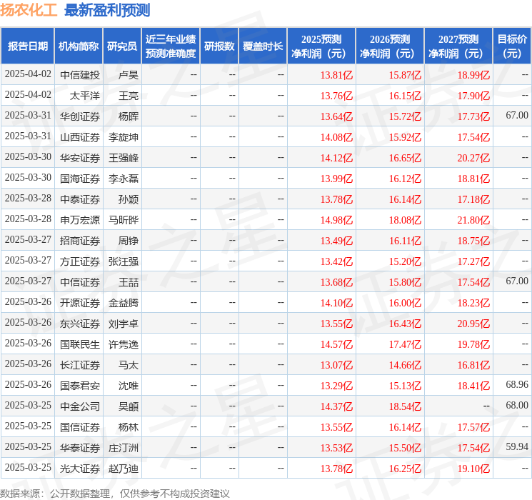Select institution 中信证券
The width and height of the screenshot is (532, 500).
[80, 281]
